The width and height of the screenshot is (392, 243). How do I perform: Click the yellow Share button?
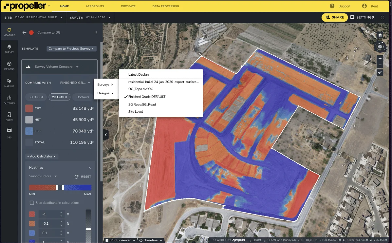tap(334, 17)
